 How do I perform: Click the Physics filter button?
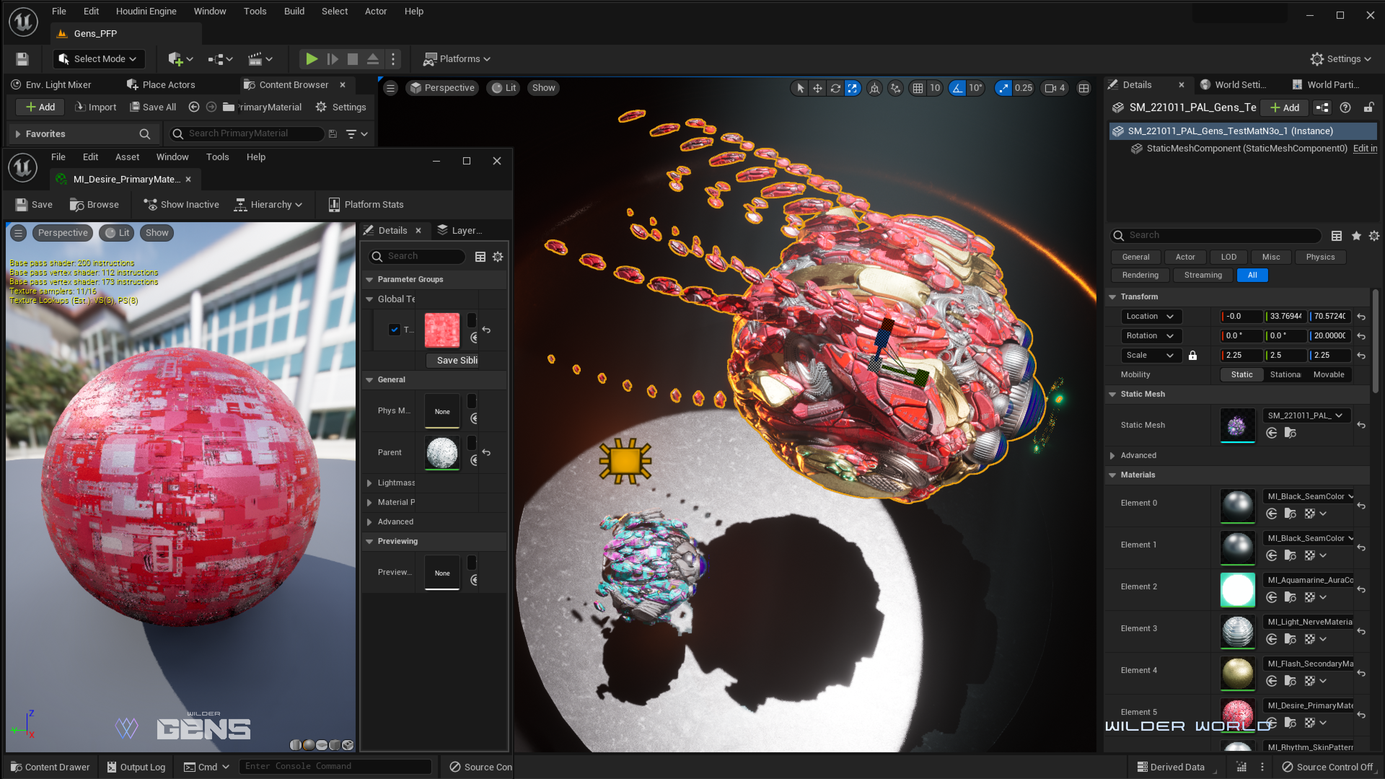[x=1320, y=256]
